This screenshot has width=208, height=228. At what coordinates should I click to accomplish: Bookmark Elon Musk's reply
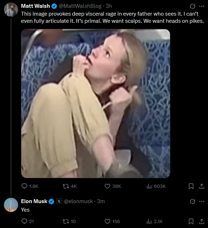(x=191, y=221)
